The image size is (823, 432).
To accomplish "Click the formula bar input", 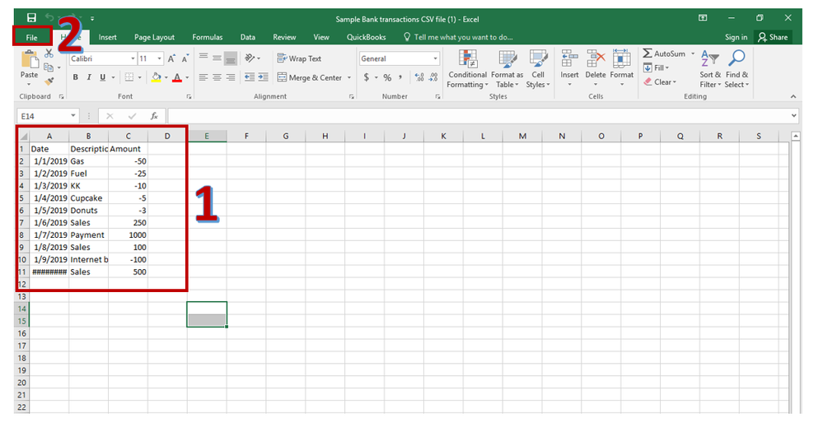I will pyautogui.click(x=478, y=116).
